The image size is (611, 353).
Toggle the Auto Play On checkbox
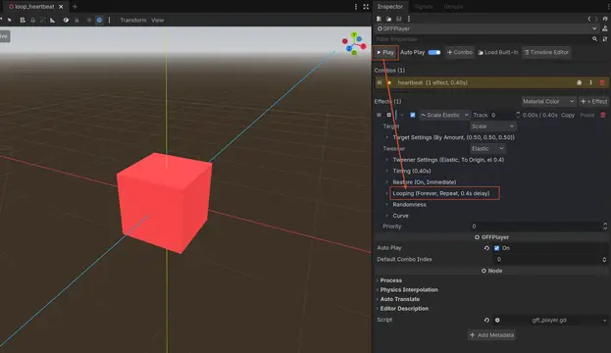(496, 248)
